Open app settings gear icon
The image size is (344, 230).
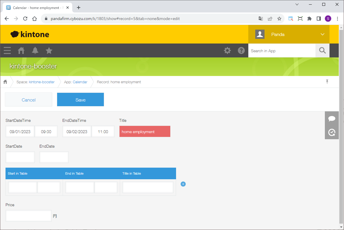227,51
